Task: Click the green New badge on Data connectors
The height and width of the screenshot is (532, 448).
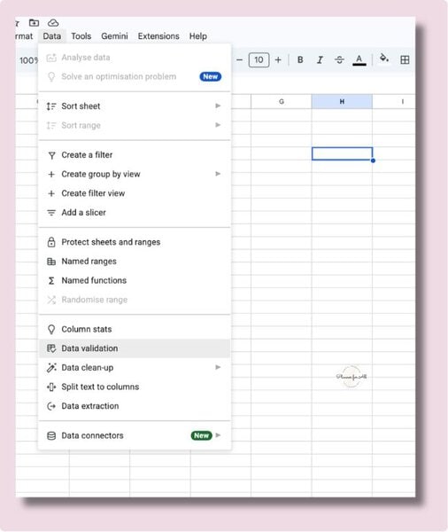Action: click(x=201, y=435)
